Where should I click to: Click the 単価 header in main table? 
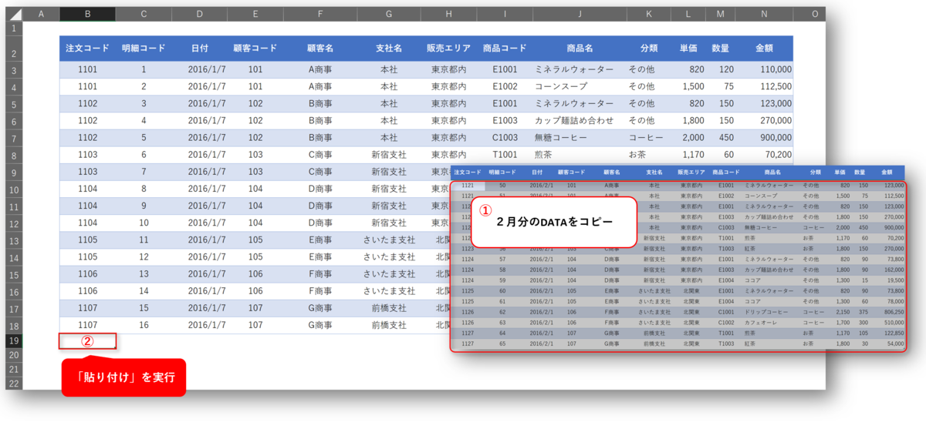point(688,49)
